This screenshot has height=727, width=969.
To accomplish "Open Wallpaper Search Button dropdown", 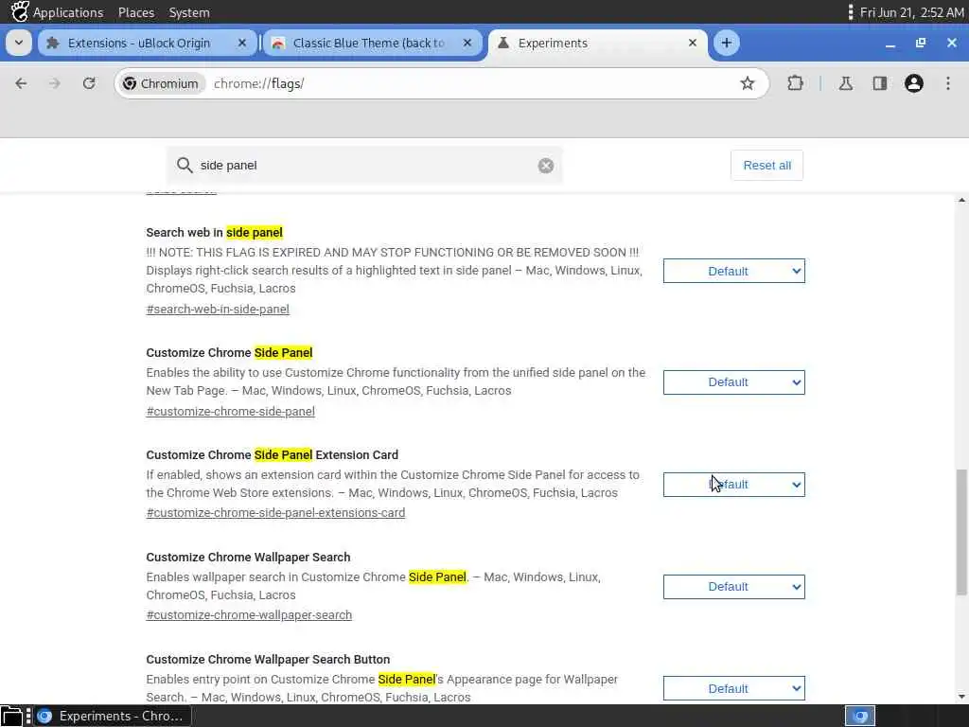I will point(733,689).
